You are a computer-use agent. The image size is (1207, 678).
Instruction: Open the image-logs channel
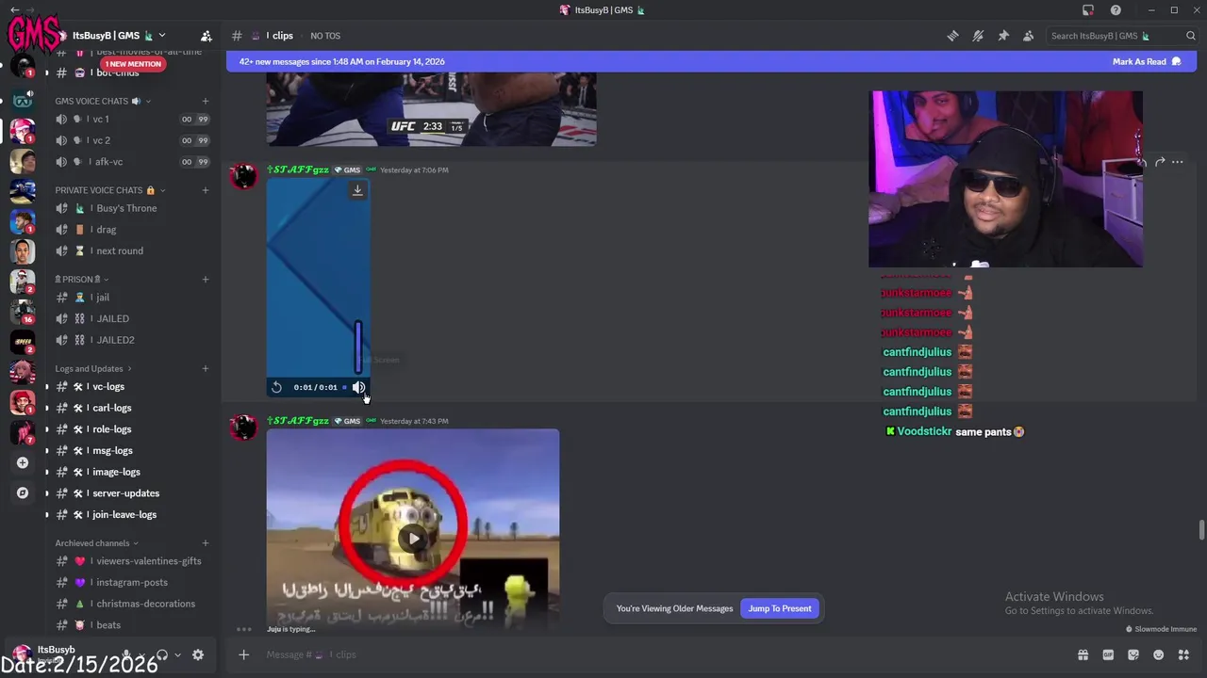point(130,472)
